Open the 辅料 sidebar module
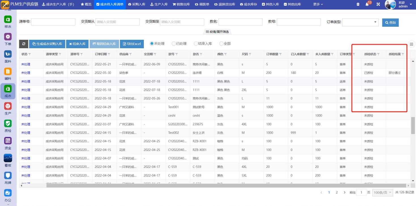The width and height of the screenshot is (416, 206). click(8, 74)
